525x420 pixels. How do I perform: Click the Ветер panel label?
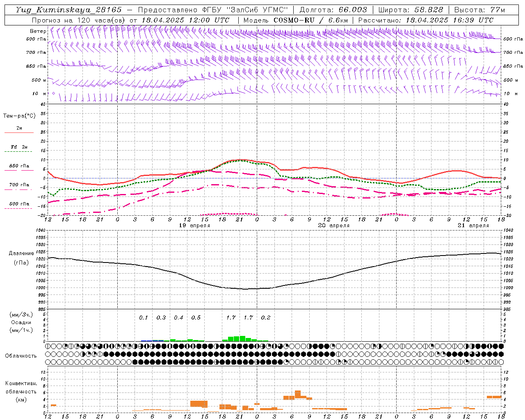(x=38, y=31)
